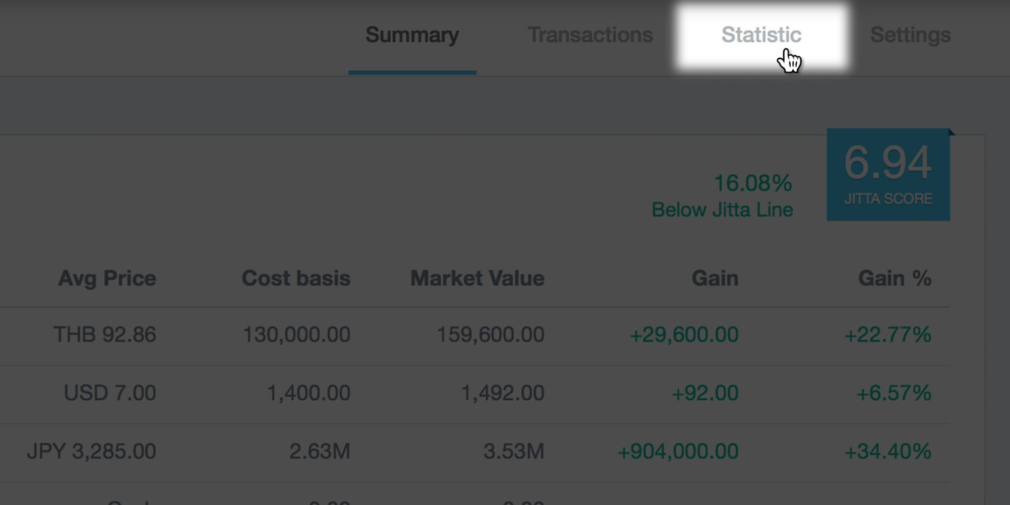The height and width of the screenshot is (505, 1010).
Task: Click the 16.08% Below Jitta Line text
Action: [x=722, y=196]
